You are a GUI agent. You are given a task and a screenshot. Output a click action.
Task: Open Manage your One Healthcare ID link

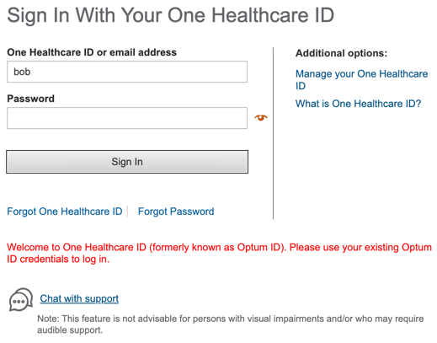click(361, 80)
